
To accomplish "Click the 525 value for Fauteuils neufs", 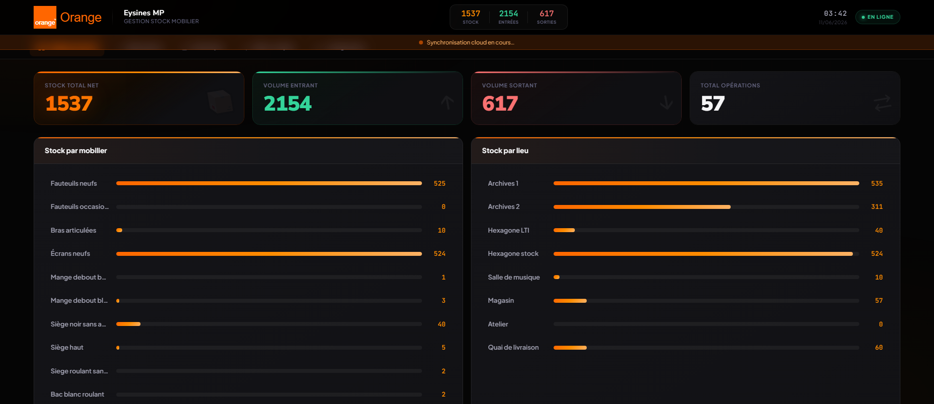I will [439, 183].
